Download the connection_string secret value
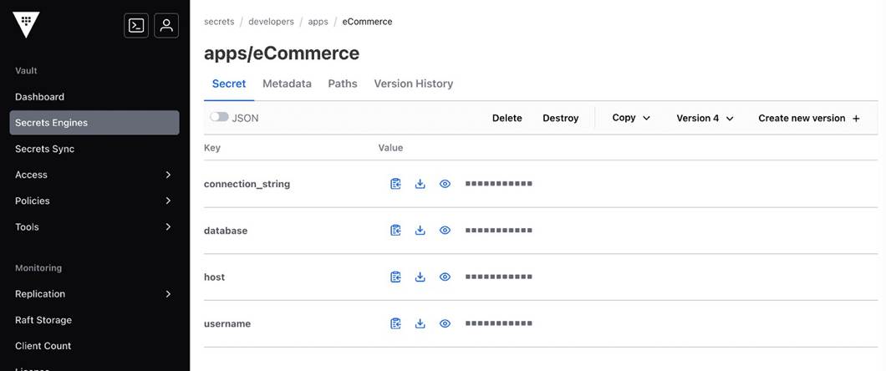 (x=420, y=184)
